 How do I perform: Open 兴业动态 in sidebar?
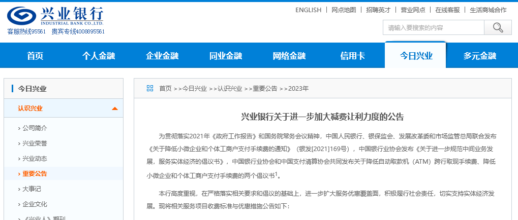pos(35,159)
